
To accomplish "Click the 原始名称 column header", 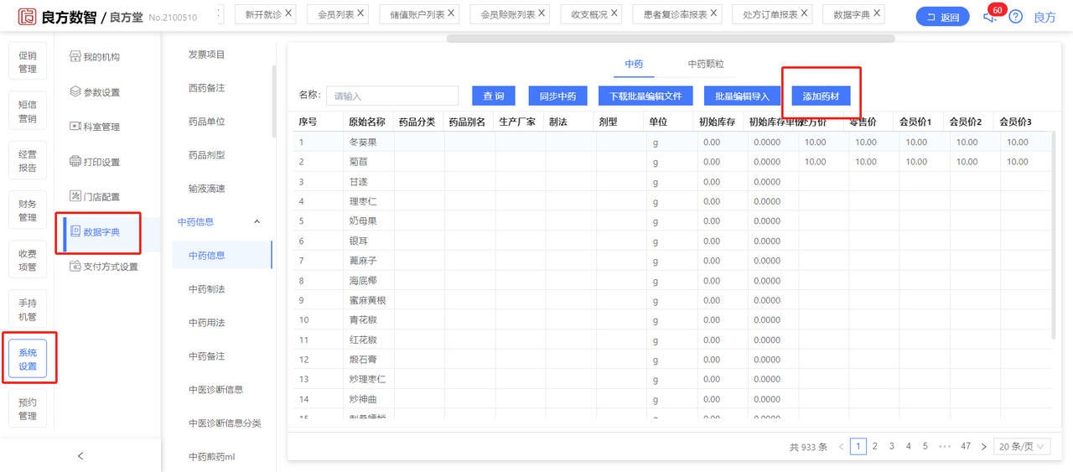I will 367,122.
